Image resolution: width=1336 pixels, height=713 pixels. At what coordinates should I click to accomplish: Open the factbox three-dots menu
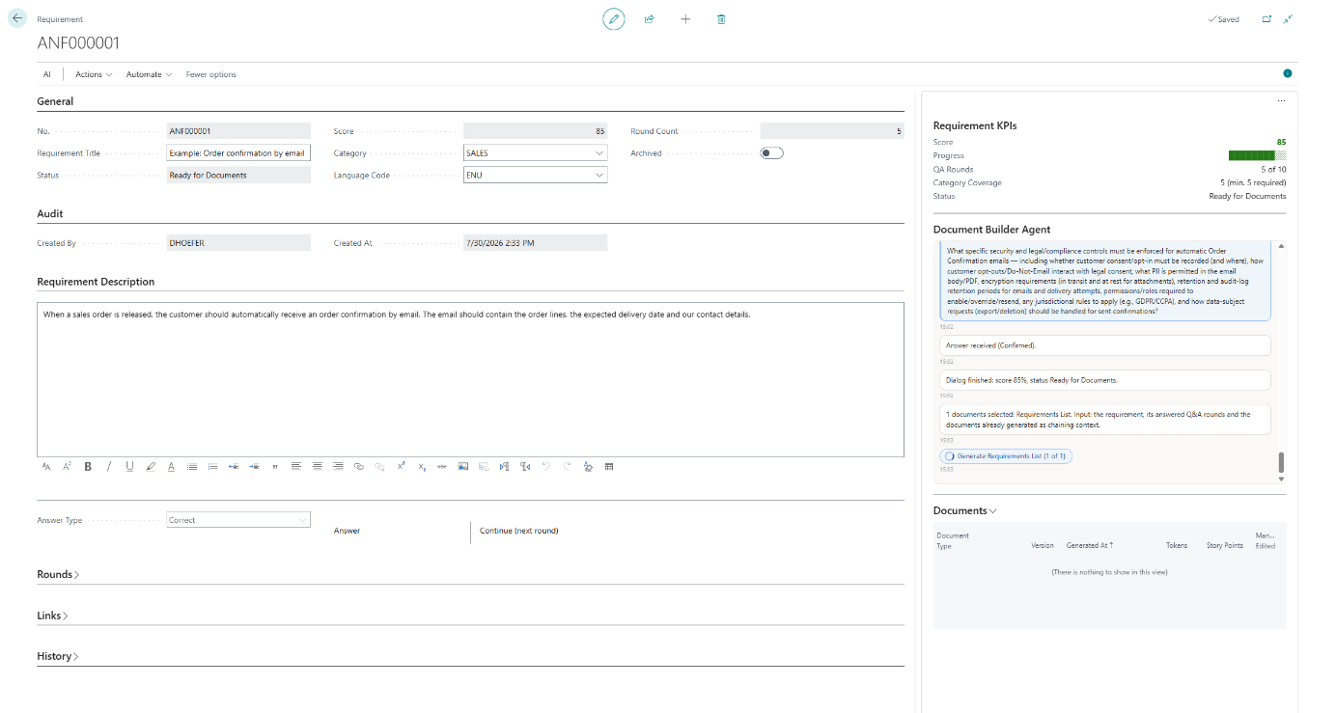point(1281,100)
